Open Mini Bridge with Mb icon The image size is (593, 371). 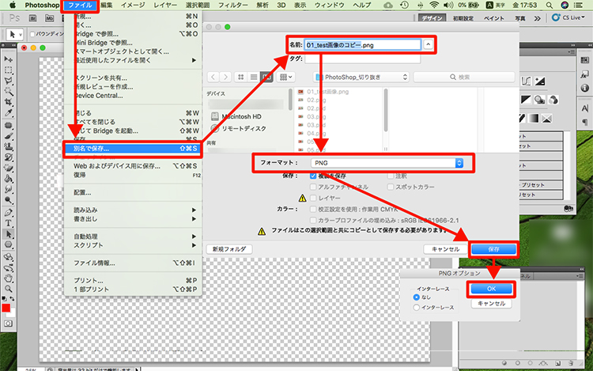coord(50,17)
